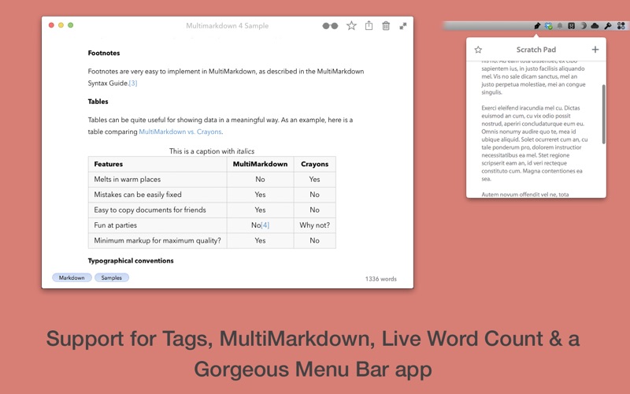
Task: Click the Scratch Pad title
Action: (x=536, y=50)
